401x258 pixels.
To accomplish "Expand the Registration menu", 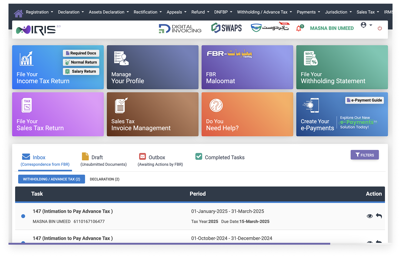I will point(39,12).
